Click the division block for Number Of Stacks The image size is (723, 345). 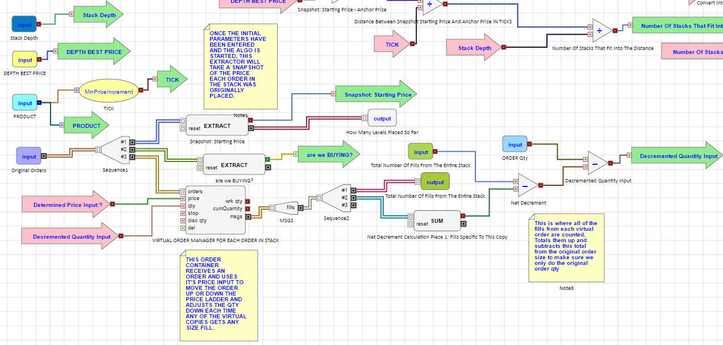coord(602,31)
